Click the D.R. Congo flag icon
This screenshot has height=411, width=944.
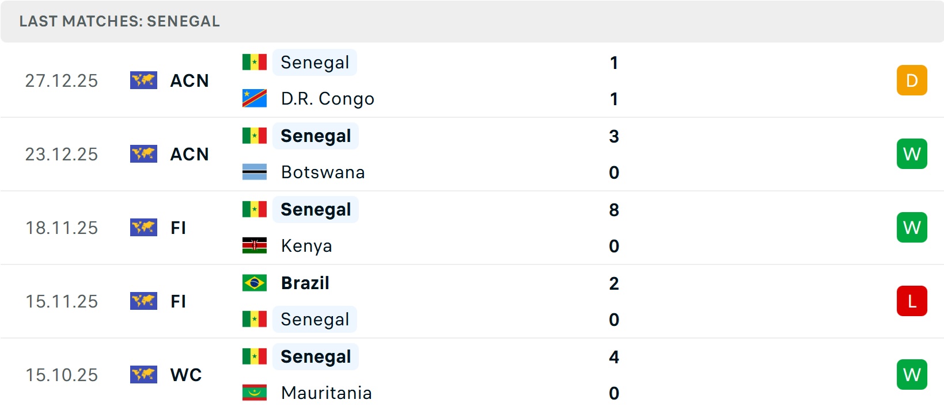click(x=254, y=98)
